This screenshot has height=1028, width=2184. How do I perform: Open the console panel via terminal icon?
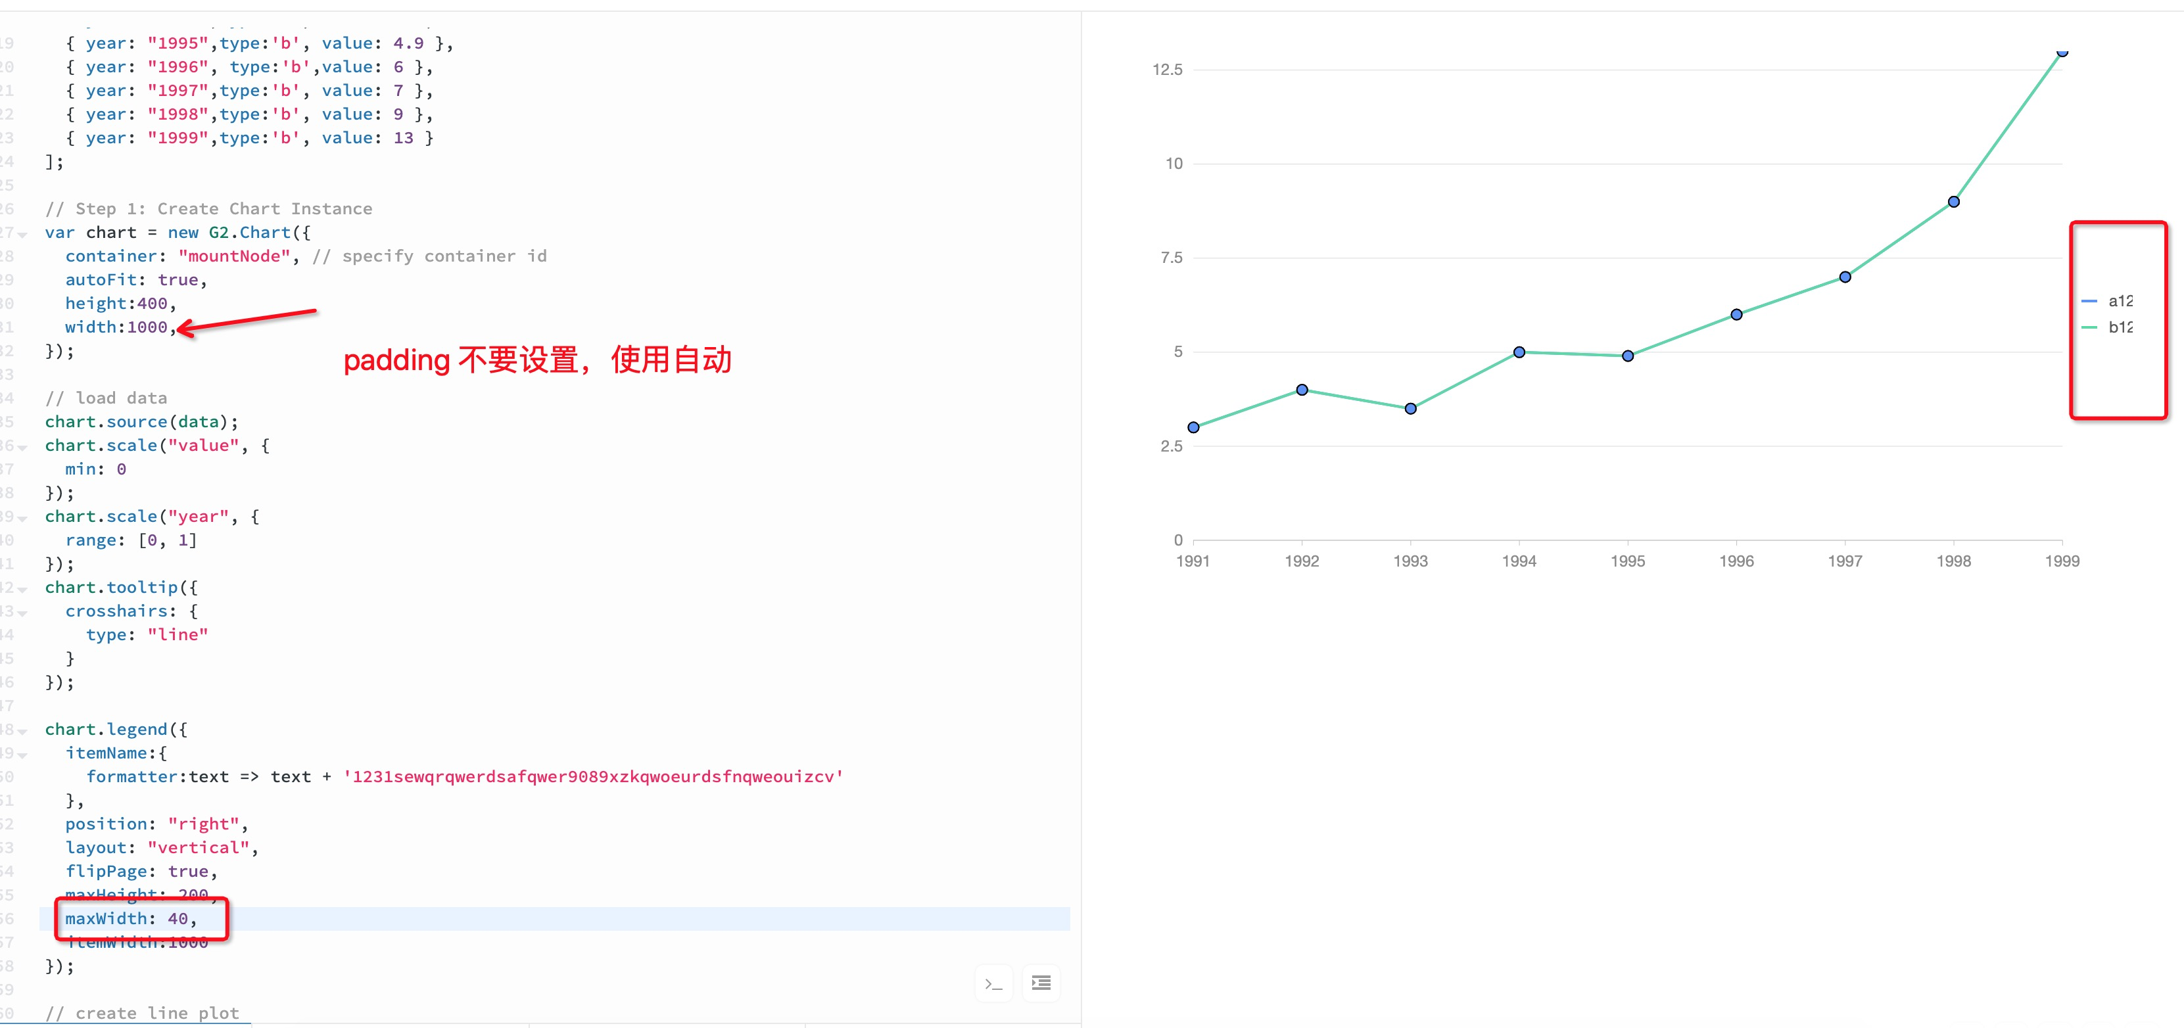[993, 983]
